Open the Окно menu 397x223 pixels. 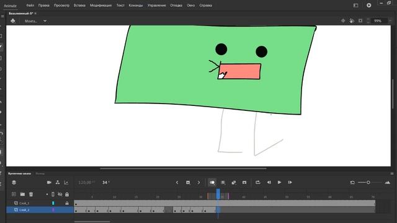pos(190,6)
